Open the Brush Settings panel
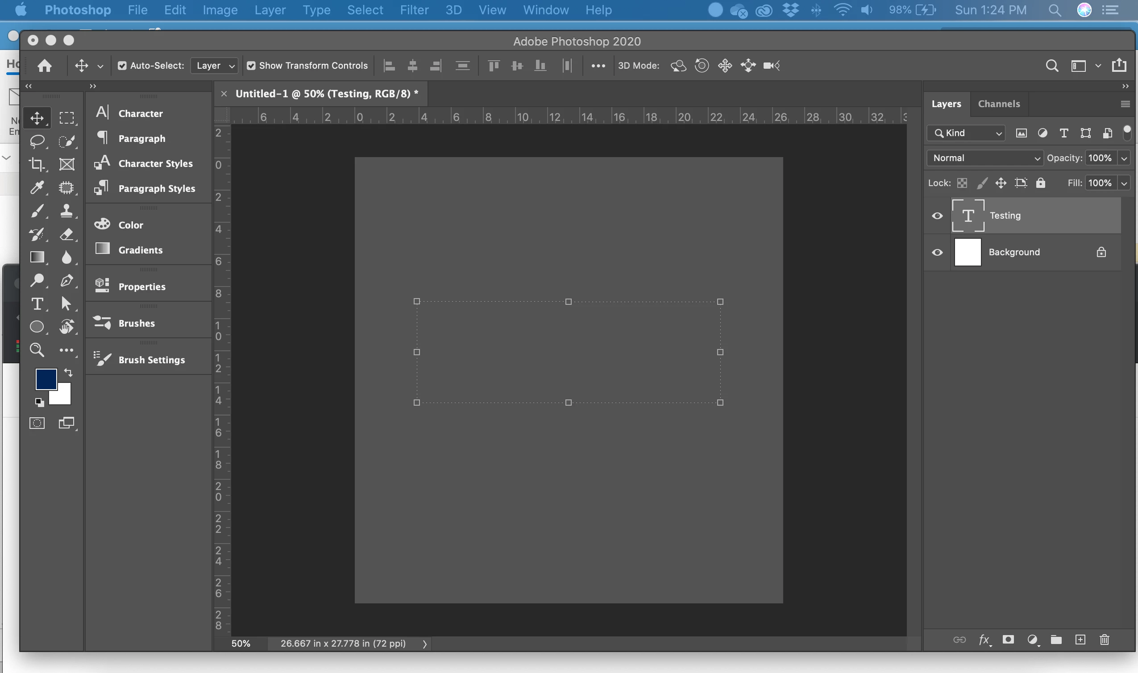This screenshot has width=1138, height=673. tap(151, 360)
